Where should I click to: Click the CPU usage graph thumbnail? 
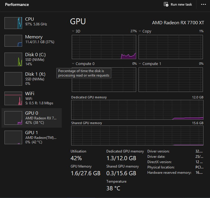click(x=14, y=23)
